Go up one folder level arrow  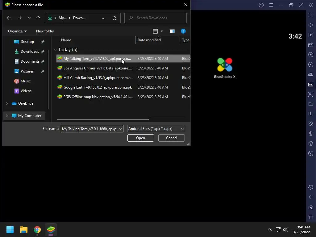pyautogui.click(x=38, y=18)
